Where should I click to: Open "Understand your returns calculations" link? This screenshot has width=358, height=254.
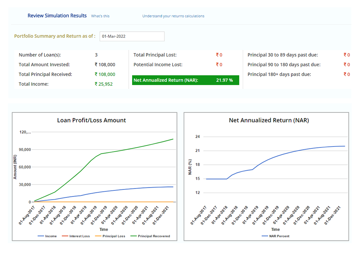click(x=173, y=16)
